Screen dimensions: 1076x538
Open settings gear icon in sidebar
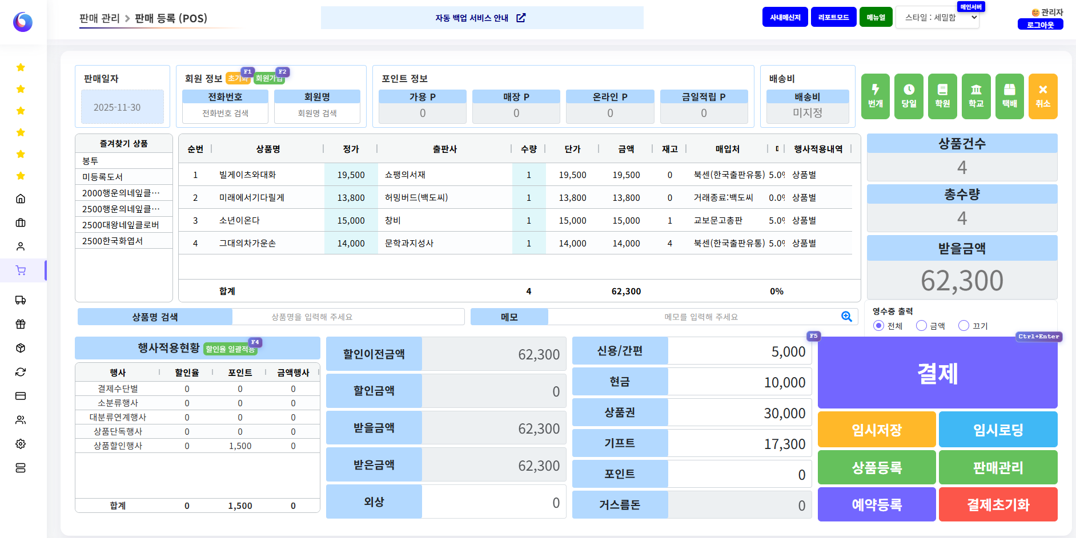pos(21,444)
